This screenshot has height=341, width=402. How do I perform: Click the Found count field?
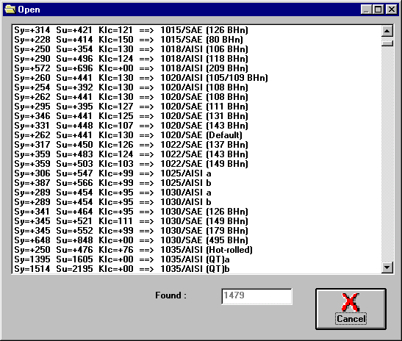click(x=256, y=296)
